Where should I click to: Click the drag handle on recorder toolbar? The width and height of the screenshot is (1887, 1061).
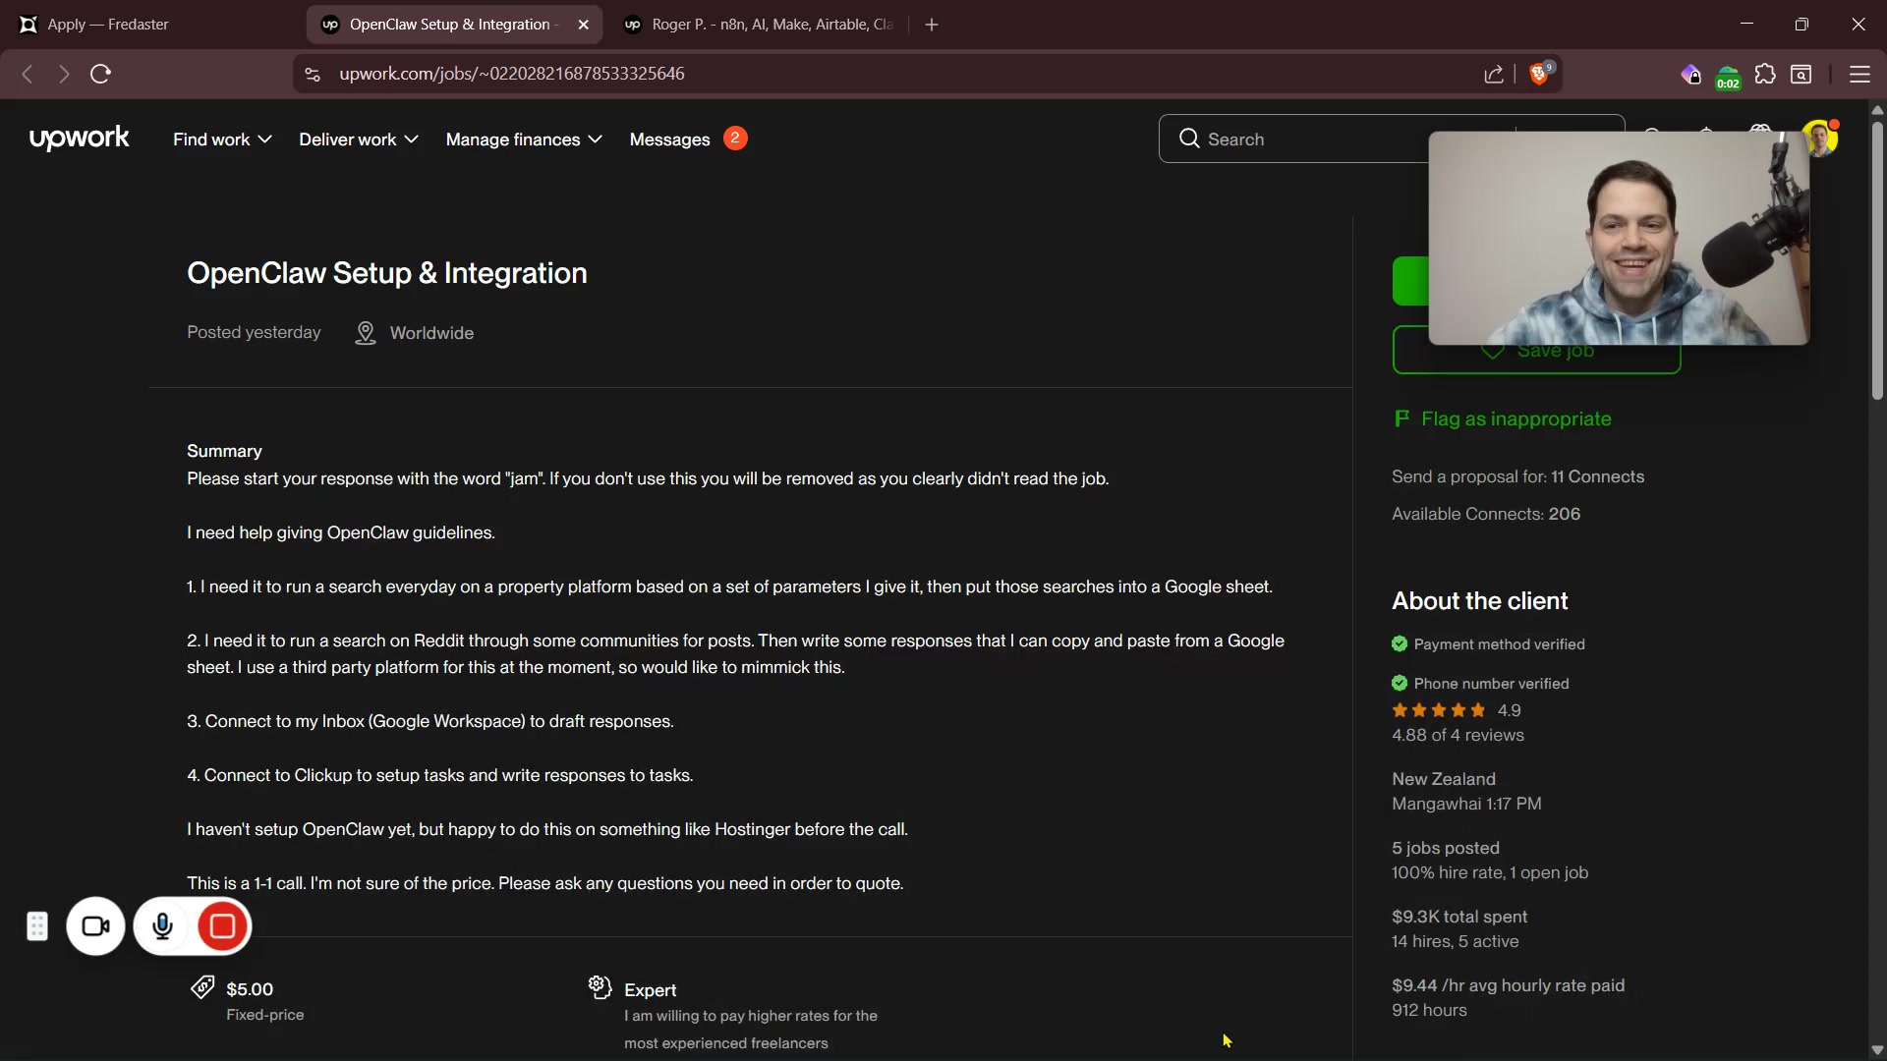coord(37,926)
